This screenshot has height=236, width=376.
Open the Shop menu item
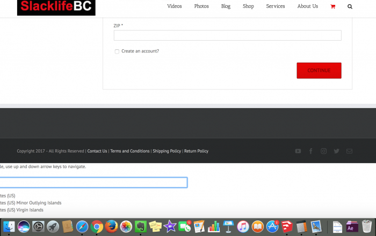248,6
